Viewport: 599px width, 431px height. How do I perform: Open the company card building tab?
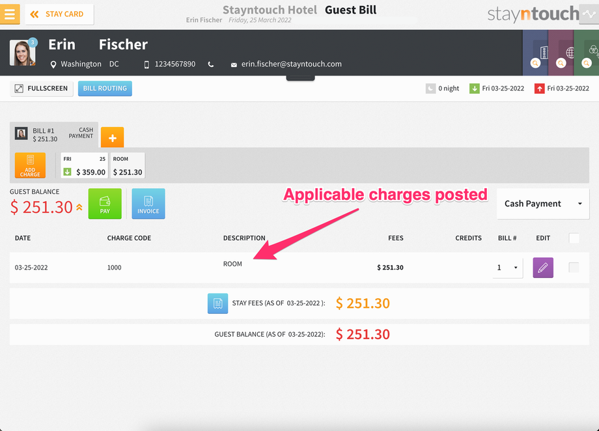tap(535, 53)
